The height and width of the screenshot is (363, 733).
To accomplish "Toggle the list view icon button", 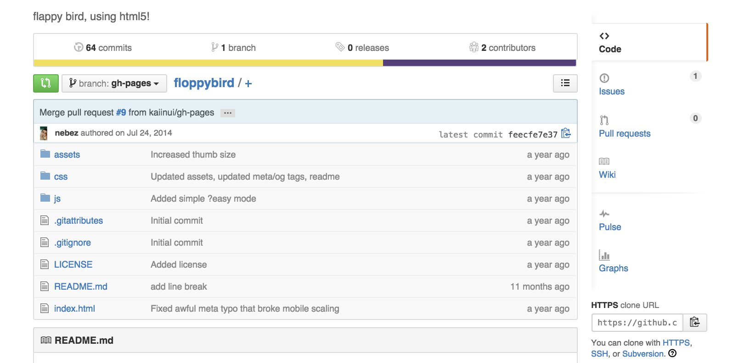I will pos(565,83).
